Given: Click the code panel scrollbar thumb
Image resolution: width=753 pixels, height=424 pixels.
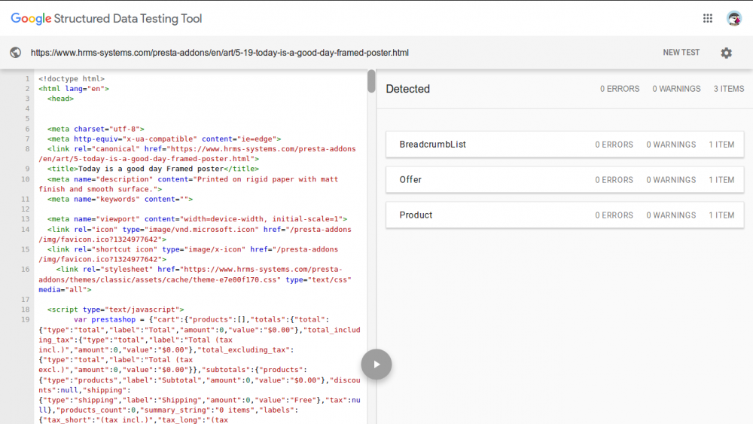Looking at the screenshot, I should pyautogui.click(x=371, y=81).
